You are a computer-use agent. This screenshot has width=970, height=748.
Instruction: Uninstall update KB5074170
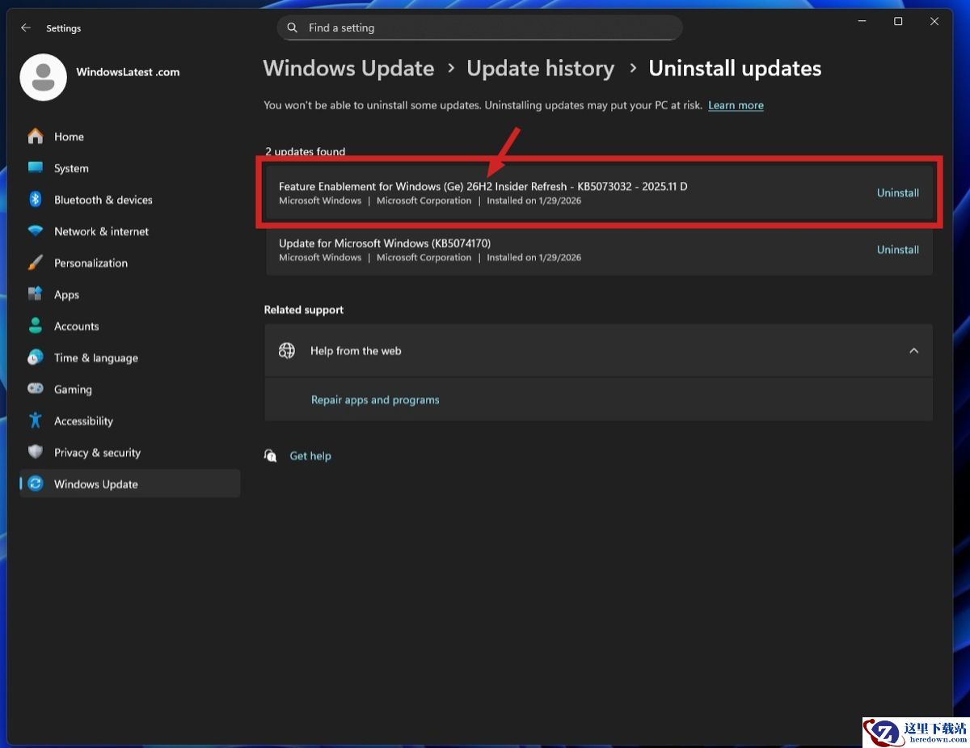point(897,250)
